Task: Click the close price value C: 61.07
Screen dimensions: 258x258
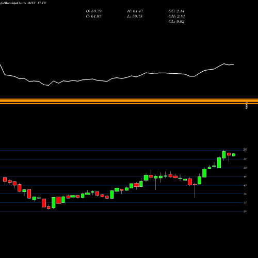Action: click(x=93, y=17)
